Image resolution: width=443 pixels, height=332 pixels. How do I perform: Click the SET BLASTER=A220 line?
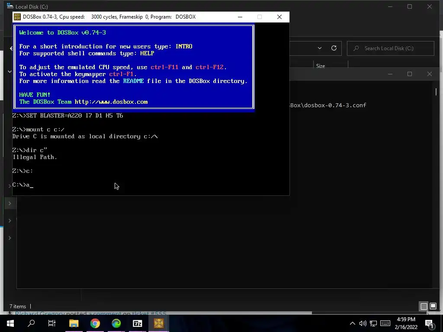68,115
